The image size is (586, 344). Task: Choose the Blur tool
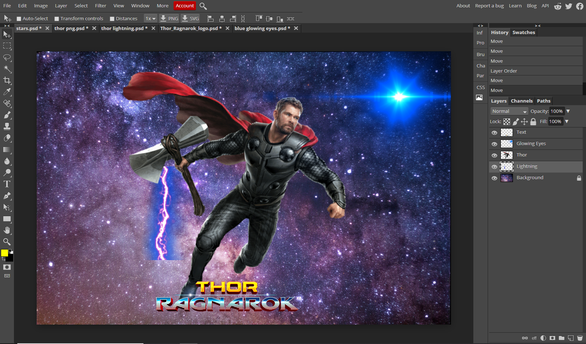(7, 161)
